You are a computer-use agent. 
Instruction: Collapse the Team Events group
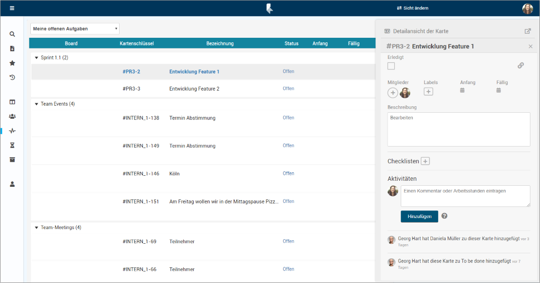[36, 104]
